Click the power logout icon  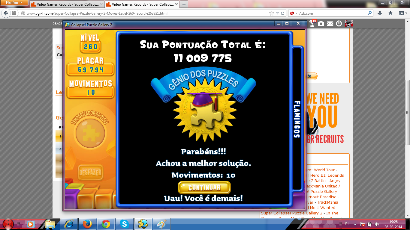[x=339, y=24]
